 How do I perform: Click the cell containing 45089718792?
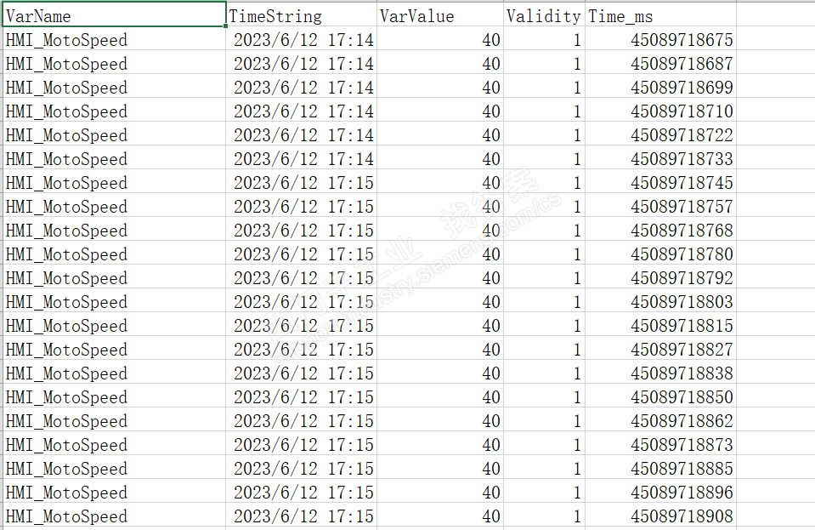pos(660,277)
